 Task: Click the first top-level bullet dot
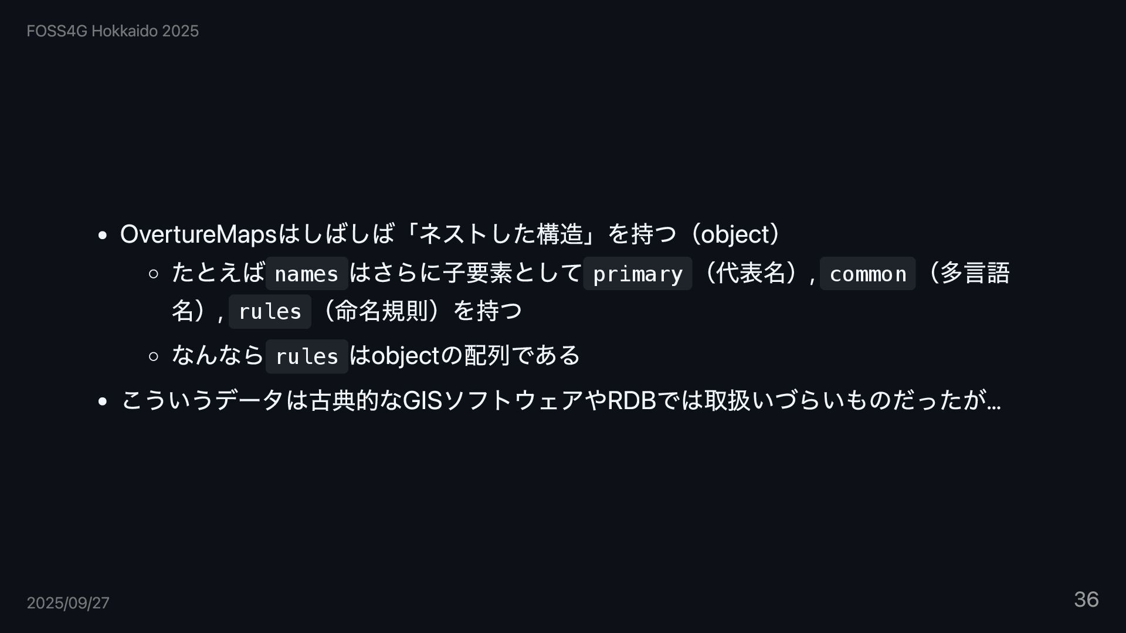[x=103, y=236]
